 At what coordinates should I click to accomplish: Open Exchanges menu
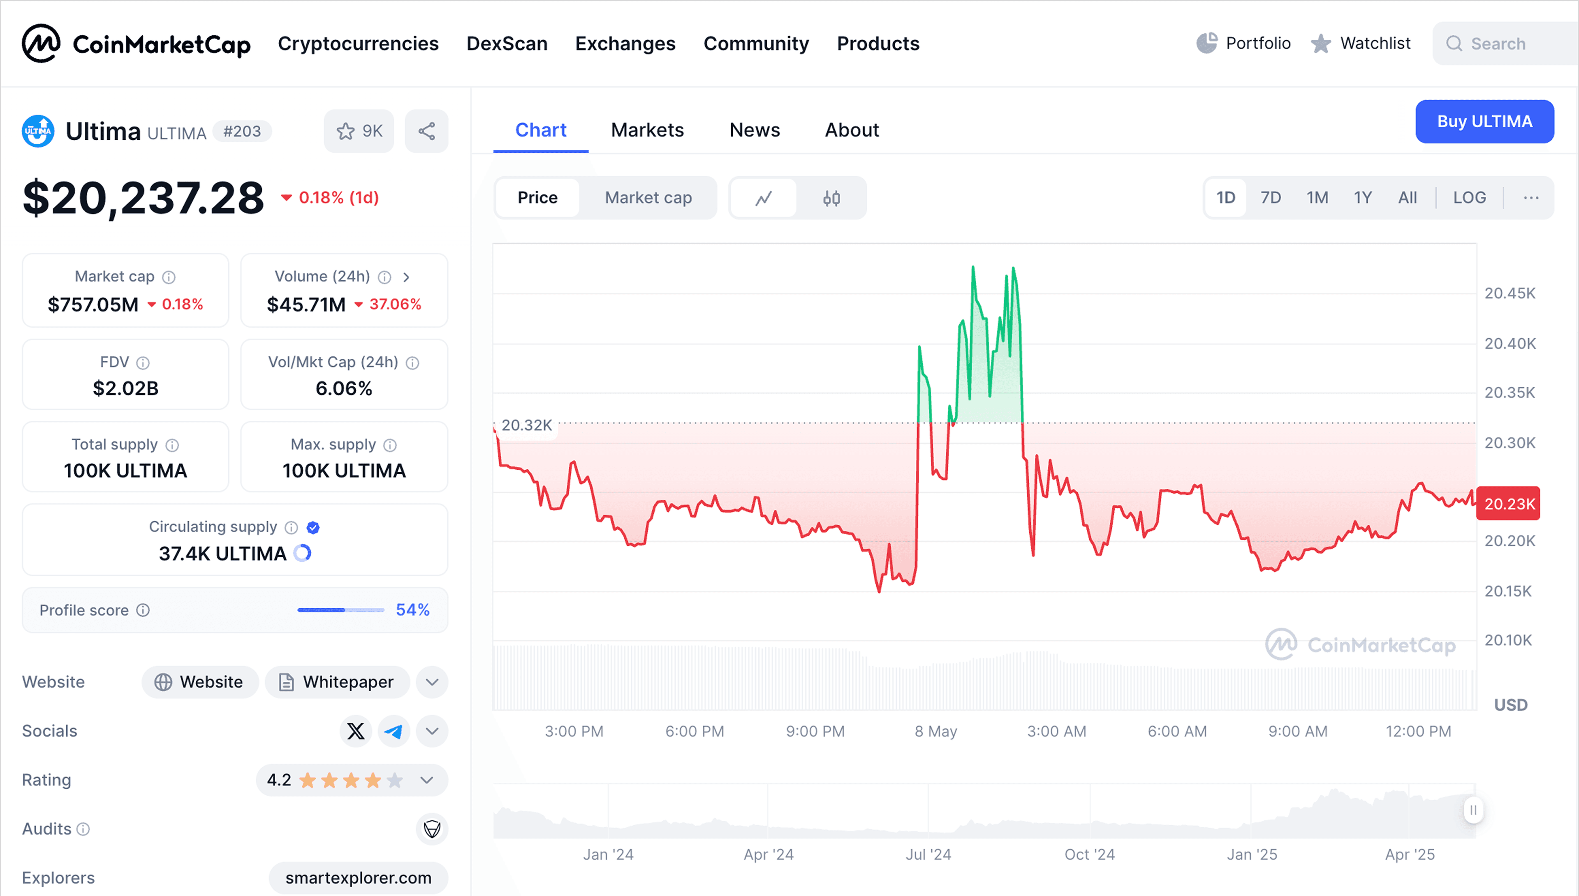coord(625,44)
